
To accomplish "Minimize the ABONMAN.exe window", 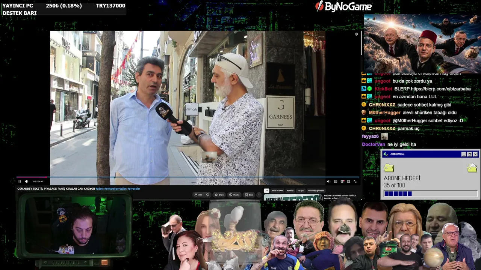I will pos(464,154).
